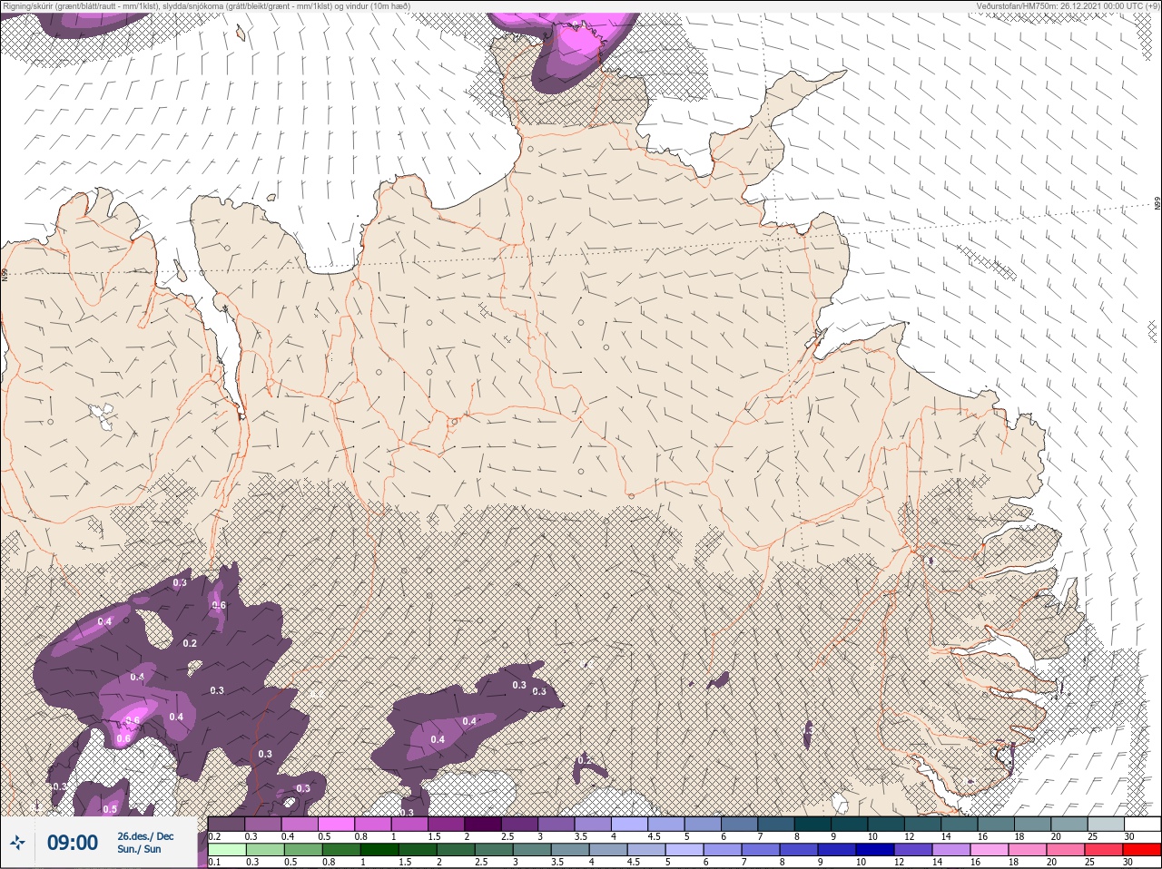Screen dimensions: 1162x869
Task: Pick dark teal swatch between 9 and 10, upper scale
Action: click(850, 824)
